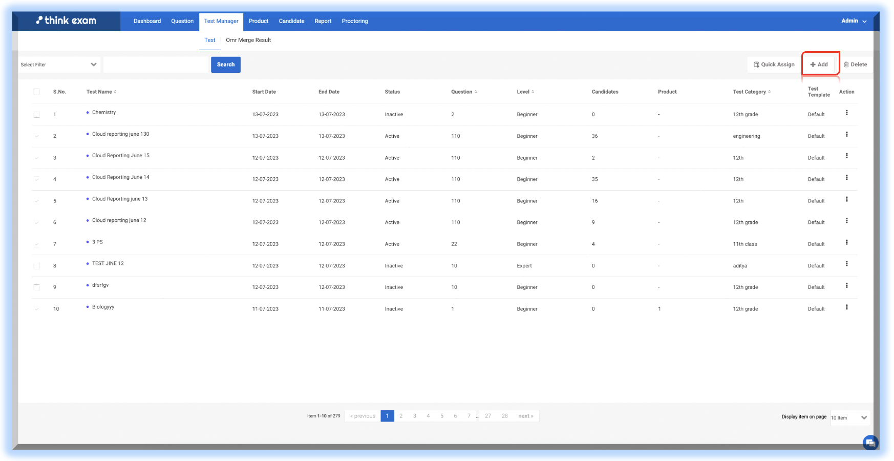
Task: Open action menu for Cloud reporting june 130
Action: pyautogui.click(x=846, y=134)
